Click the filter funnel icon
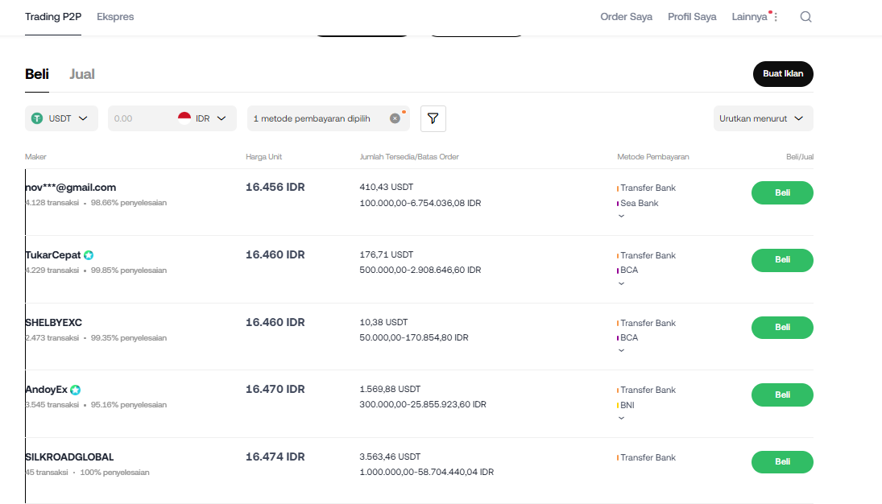The width and height of the screenshot is (882, 504). pyautogui.click(x=433, y=118)
